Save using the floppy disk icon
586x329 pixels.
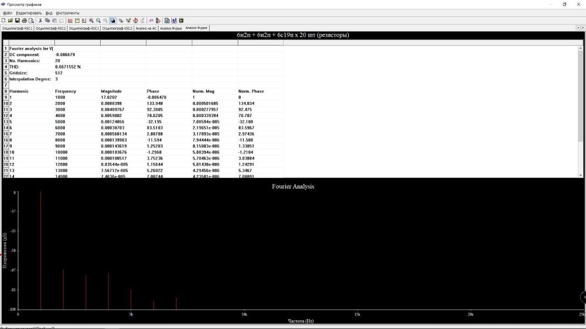[x=17, y=20]
